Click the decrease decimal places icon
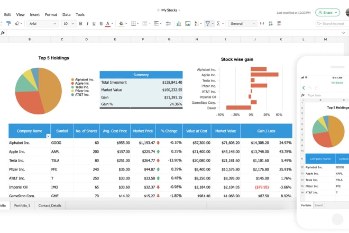The width and height of the screenshot is (349, 233). 279,23
